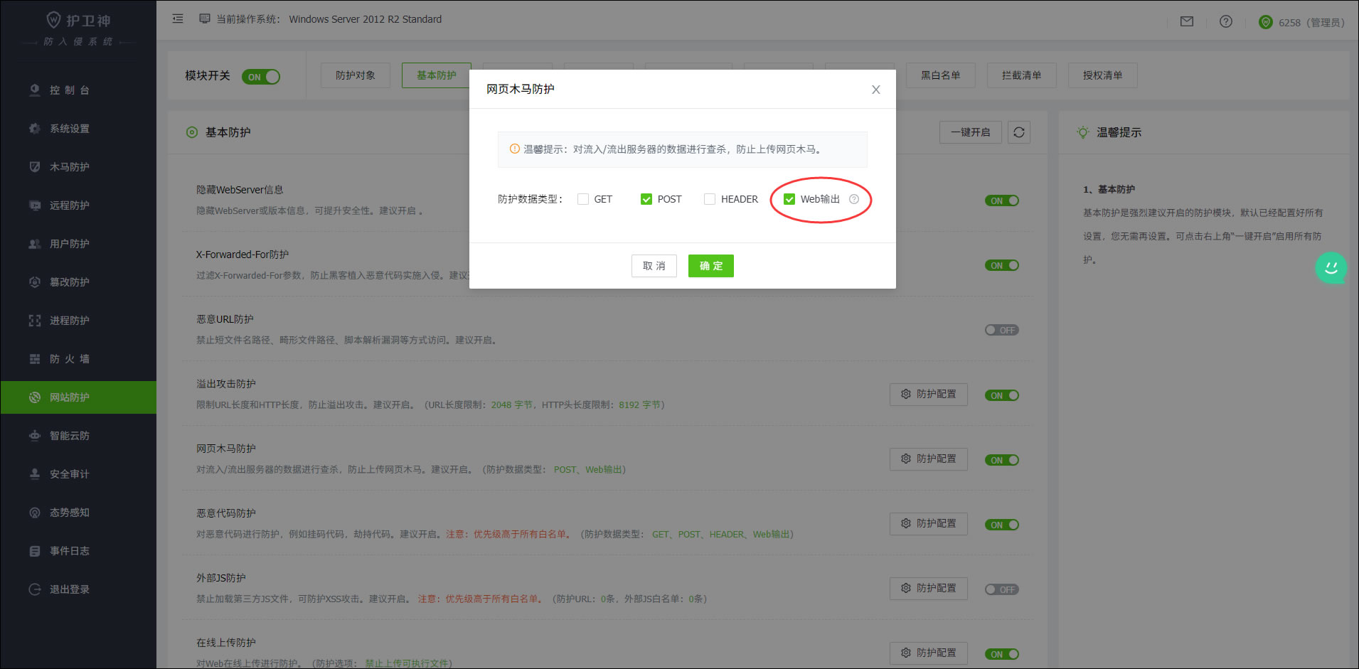Check the HEADER data type option
This screenshot has height=669, width=1359.
pos(710,199)
